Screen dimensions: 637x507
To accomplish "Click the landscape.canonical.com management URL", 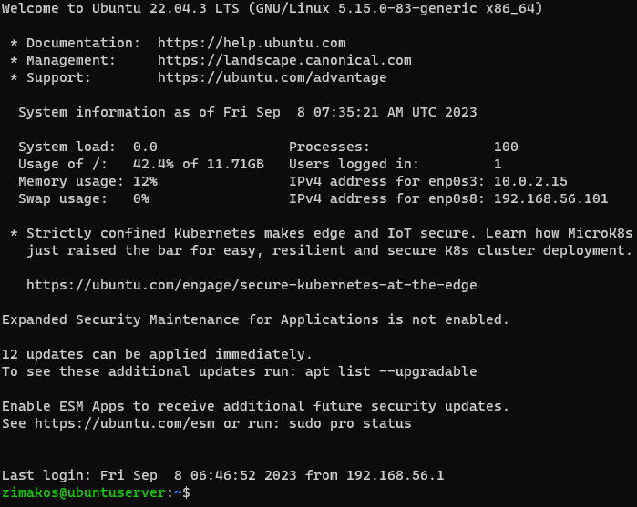I will [284, 60].
